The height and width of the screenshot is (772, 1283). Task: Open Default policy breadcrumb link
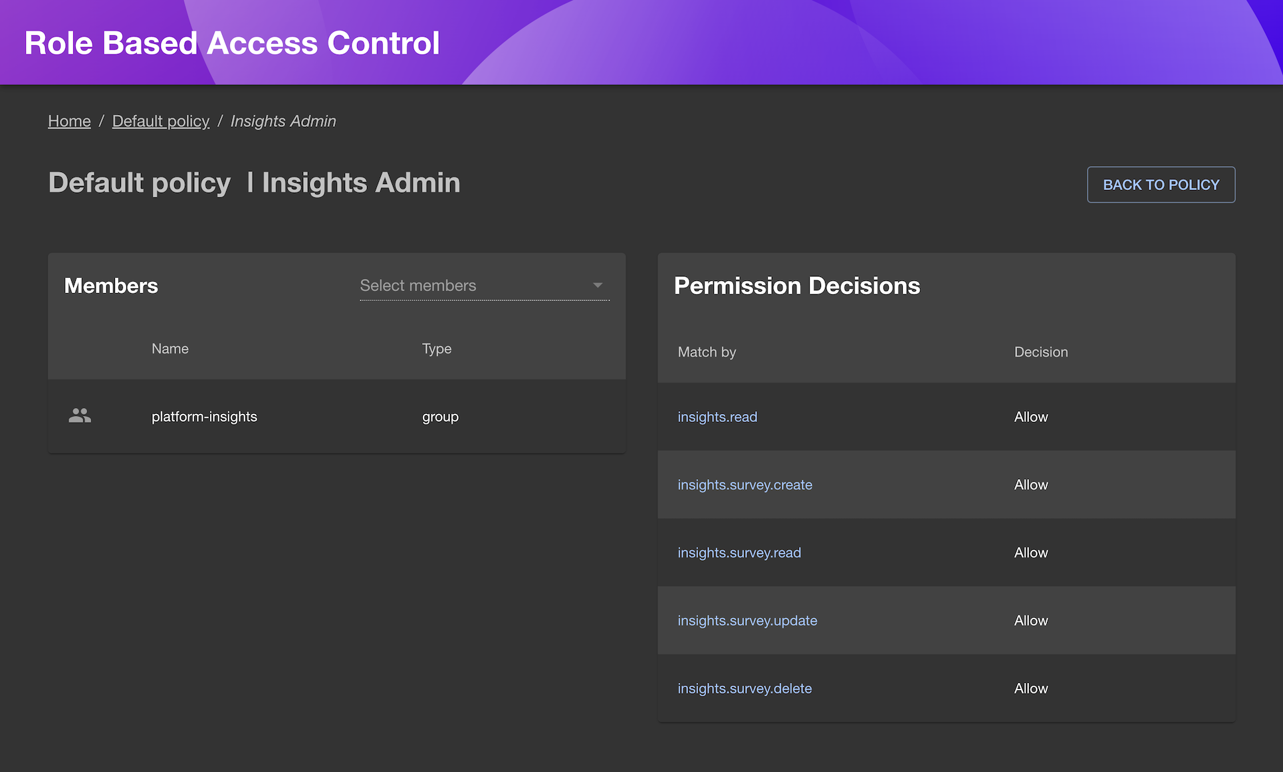(x=161, y=121)
